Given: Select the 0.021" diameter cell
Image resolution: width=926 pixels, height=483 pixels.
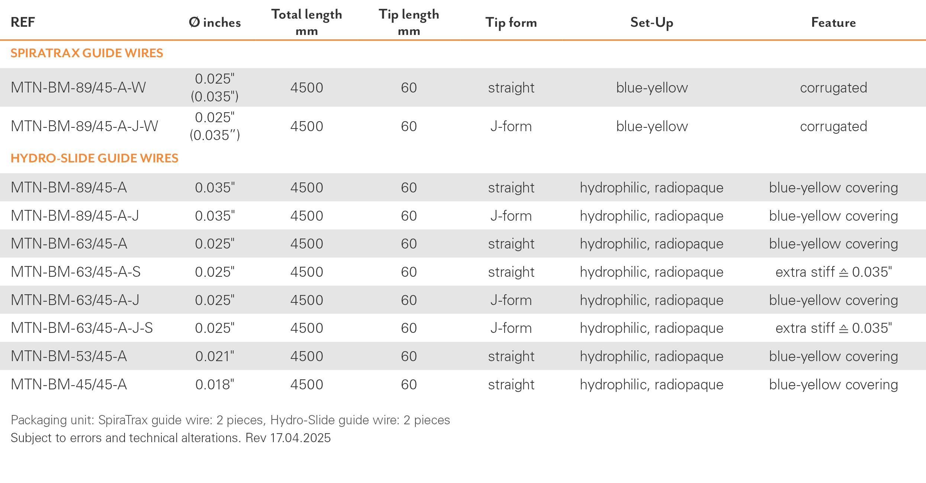Looking at the screenshot, I should point(215,356).
